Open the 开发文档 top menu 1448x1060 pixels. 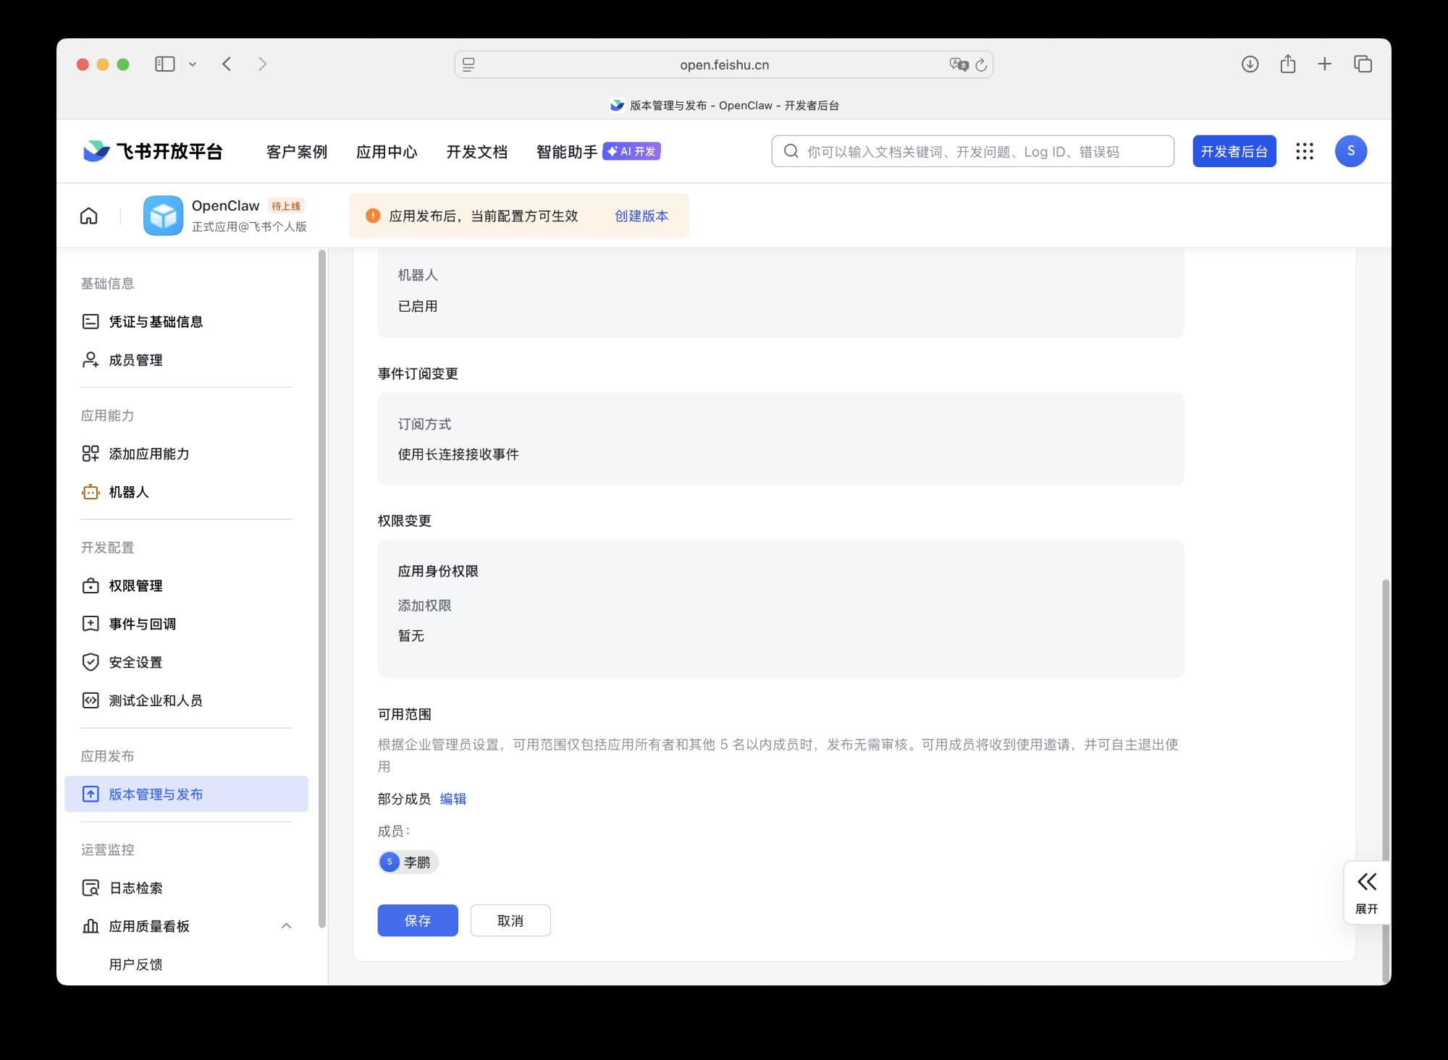coord(476,152)
